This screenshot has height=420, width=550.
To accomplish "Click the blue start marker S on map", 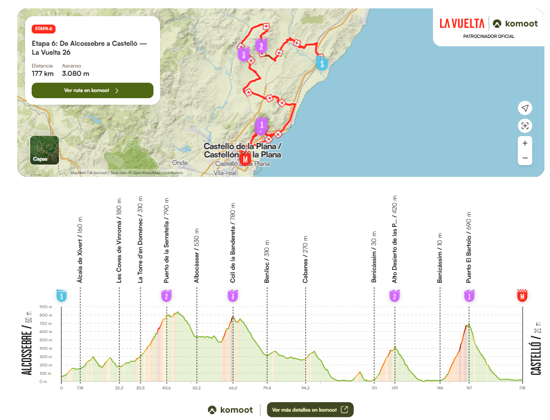I will [x=322, y=64].
